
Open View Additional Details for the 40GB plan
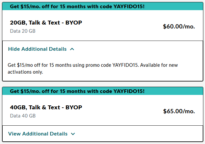(x=38, y=134)
